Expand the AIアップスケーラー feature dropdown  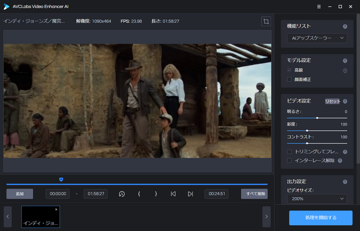(317, 38)
